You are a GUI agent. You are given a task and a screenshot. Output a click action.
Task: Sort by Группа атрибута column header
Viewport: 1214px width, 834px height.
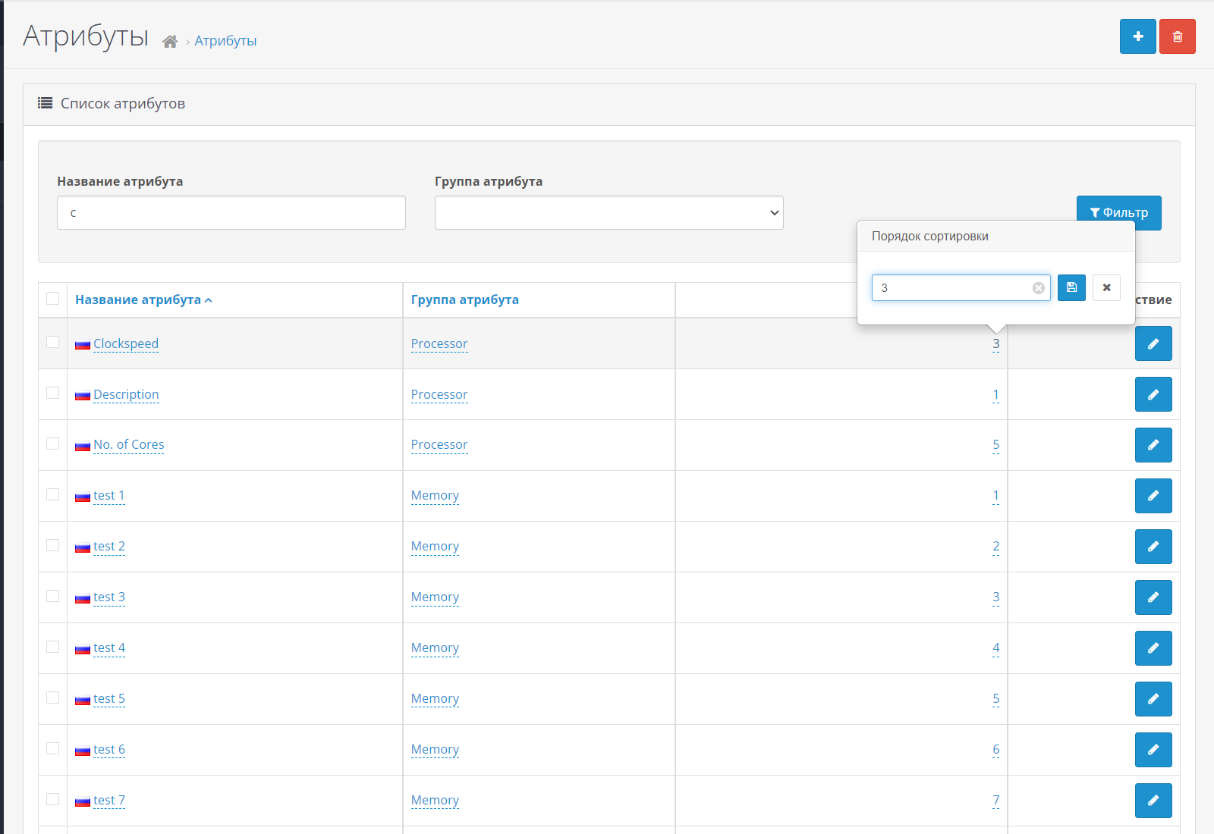pos(465,299)
